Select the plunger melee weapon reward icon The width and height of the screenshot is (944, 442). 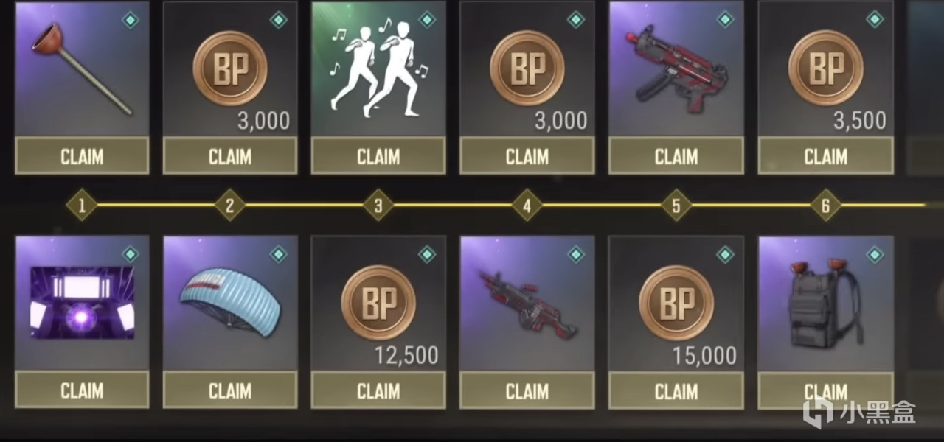[x=82, y=69]
